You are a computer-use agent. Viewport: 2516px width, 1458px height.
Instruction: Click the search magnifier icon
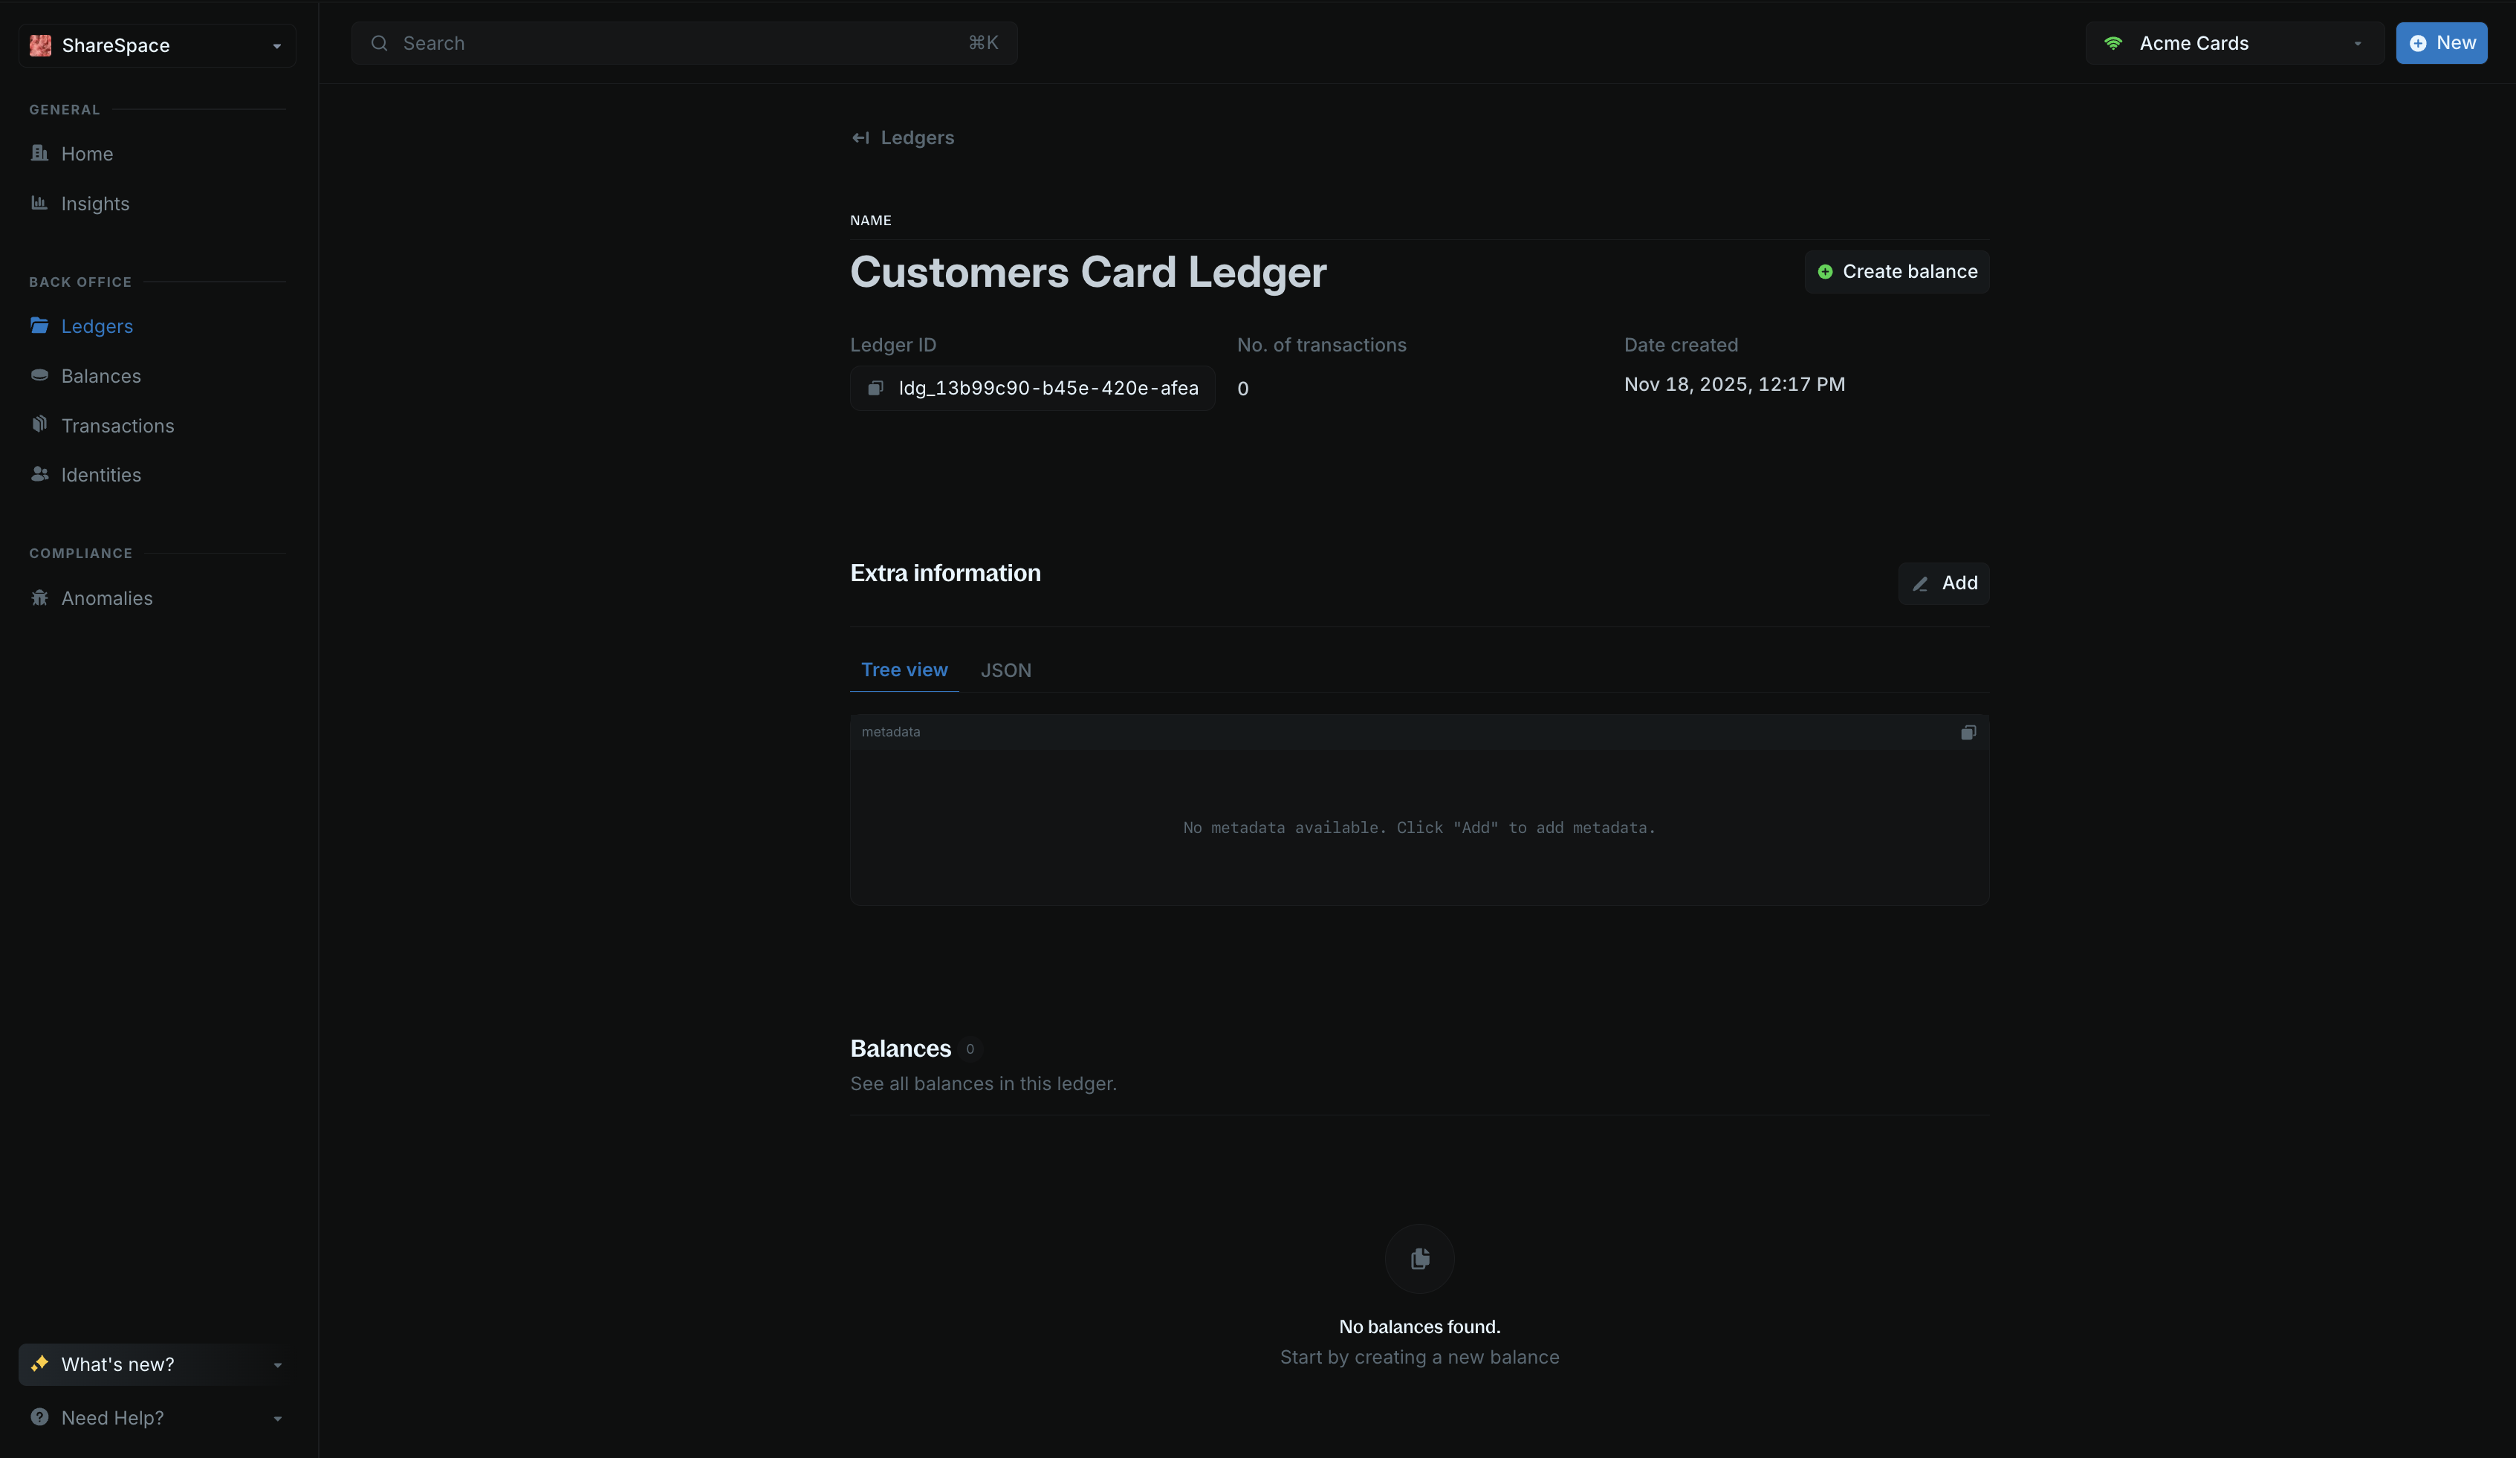(x=380, y=43)
